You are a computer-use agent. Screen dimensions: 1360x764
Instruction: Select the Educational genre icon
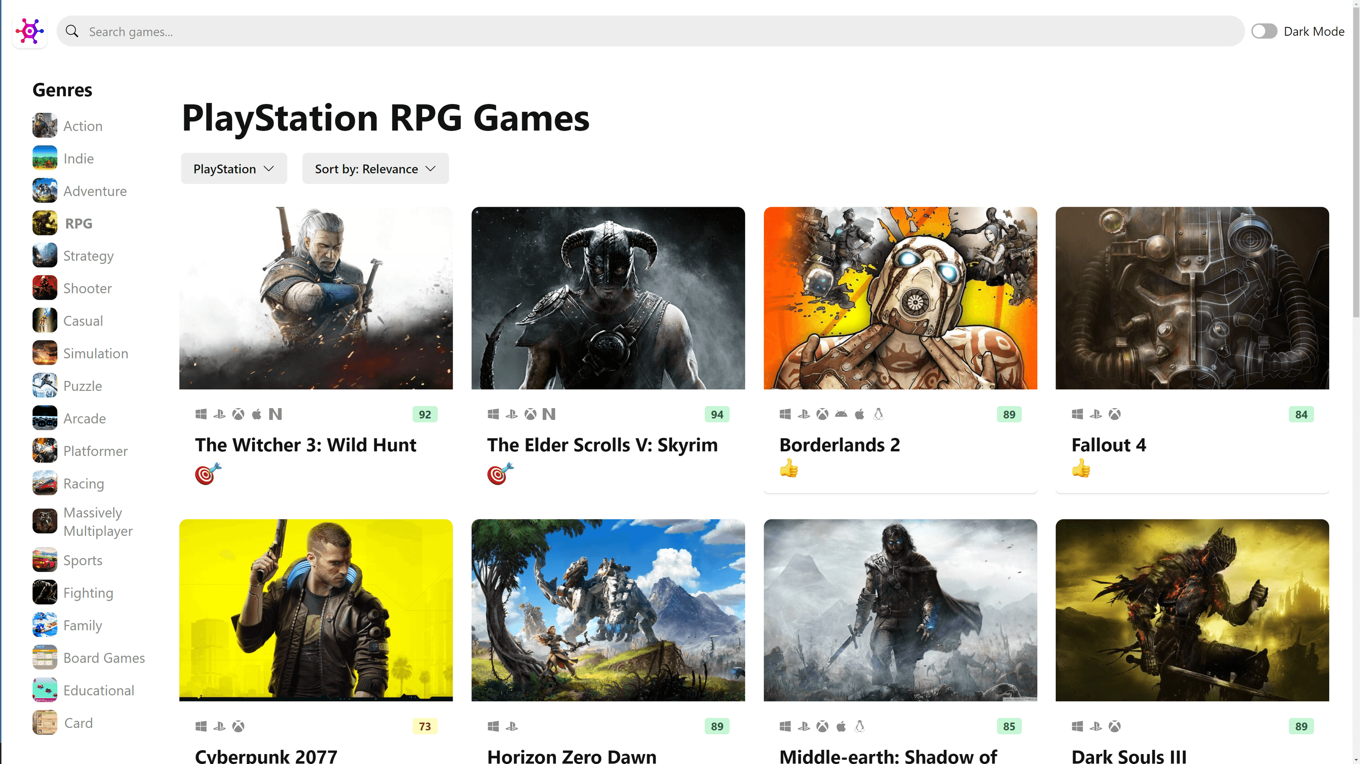[45, 690]
